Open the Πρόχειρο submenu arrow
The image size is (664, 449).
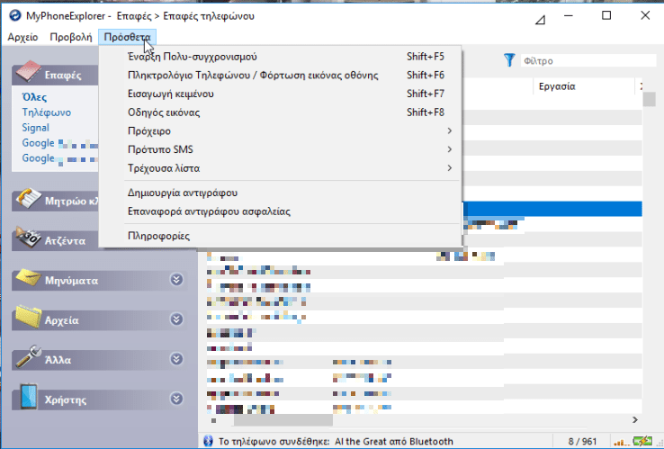coord(449,130)
